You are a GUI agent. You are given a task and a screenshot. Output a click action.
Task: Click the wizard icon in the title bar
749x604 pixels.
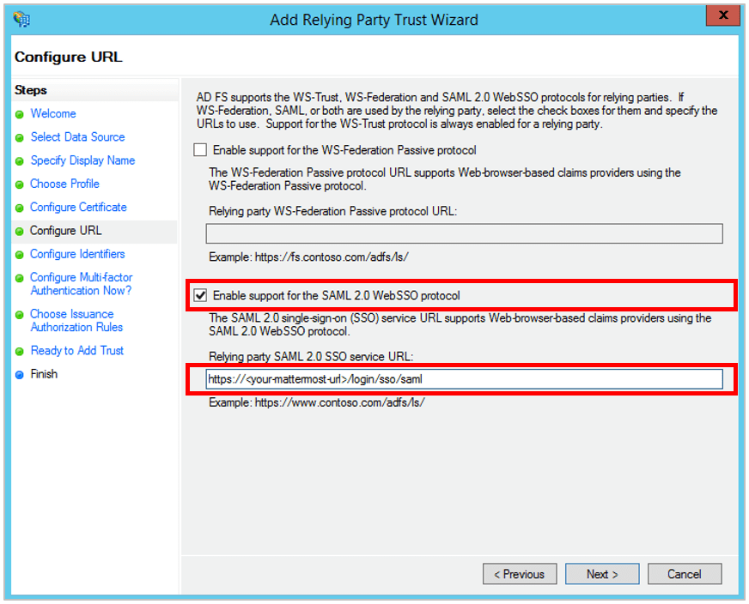tap(21, 18)
